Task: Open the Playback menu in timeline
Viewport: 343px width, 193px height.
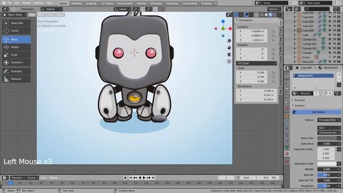Action: tap(18, 177)
